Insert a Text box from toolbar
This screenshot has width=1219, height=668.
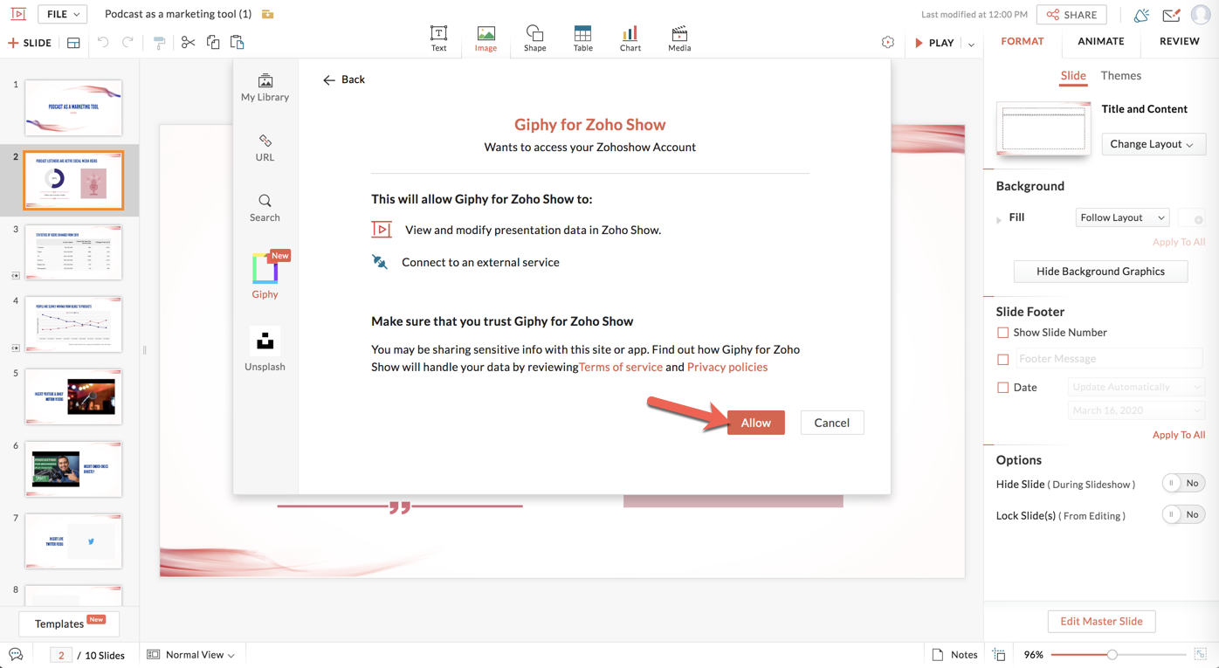[x=438, y=38]
